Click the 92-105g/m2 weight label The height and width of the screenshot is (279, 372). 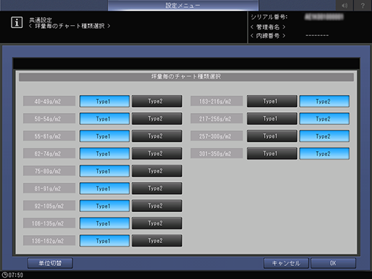49,206
